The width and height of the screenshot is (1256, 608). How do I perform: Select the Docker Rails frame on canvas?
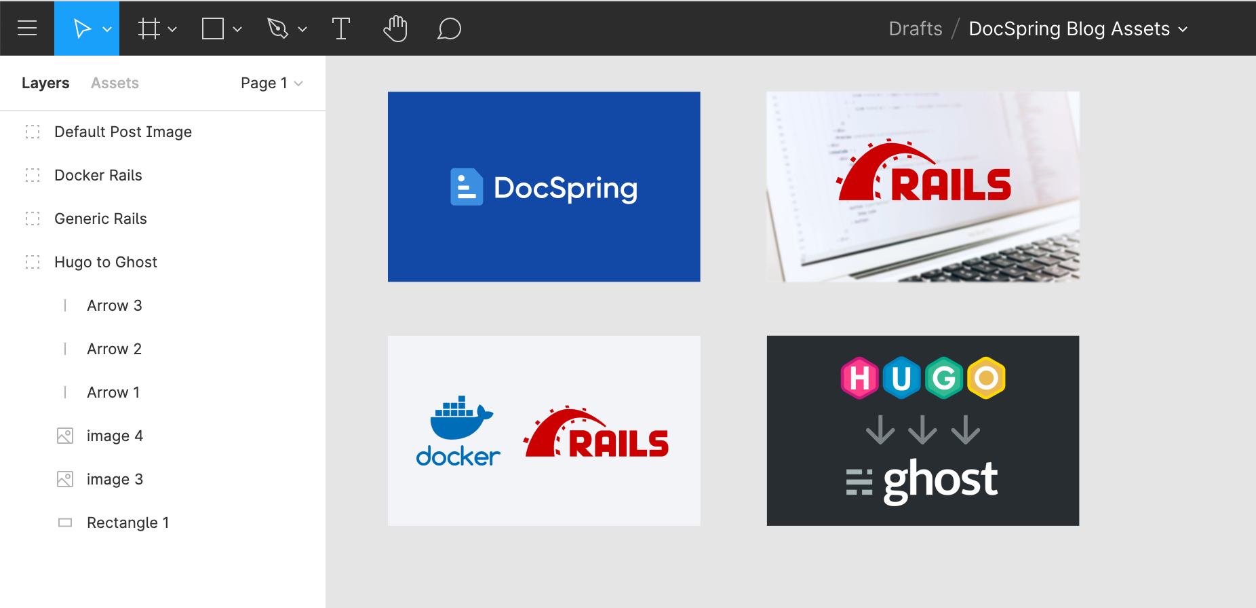[544, 431]
